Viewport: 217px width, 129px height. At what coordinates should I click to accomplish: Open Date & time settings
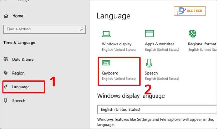point(23,59)
